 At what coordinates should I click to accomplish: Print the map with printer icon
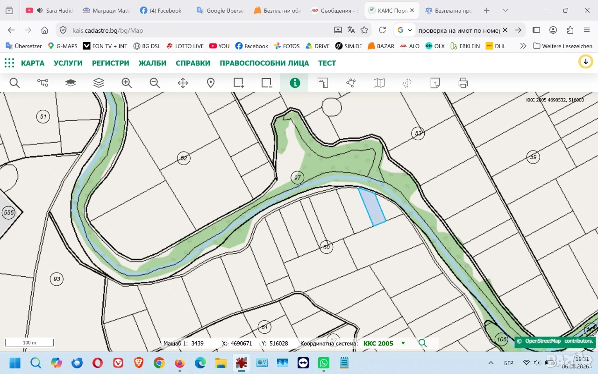click(463, 83)
